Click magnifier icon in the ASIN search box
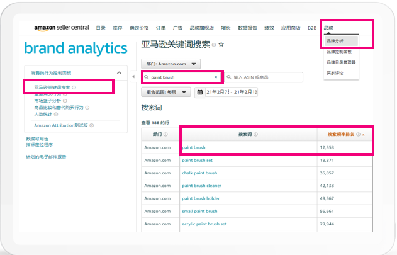 (x=229, y=77)
